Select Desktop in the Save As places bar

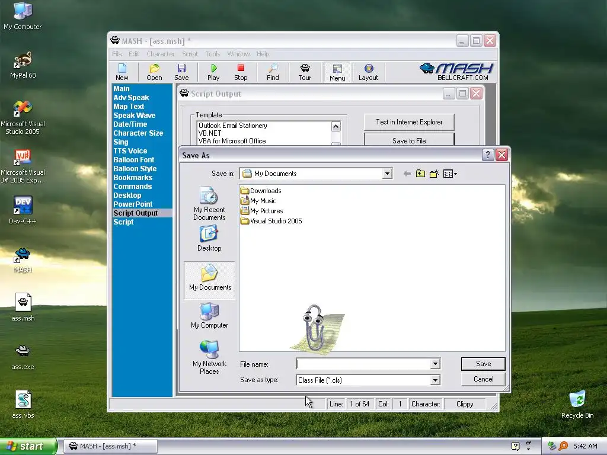[x=209, y=238]
